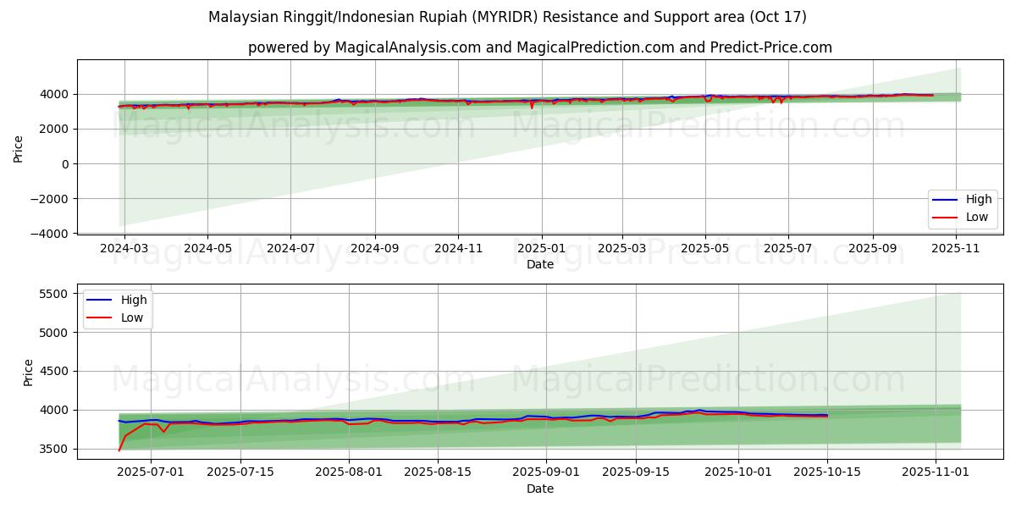Click the Price axis label of top chart
Screen dimensions: 1016x508
19,148
